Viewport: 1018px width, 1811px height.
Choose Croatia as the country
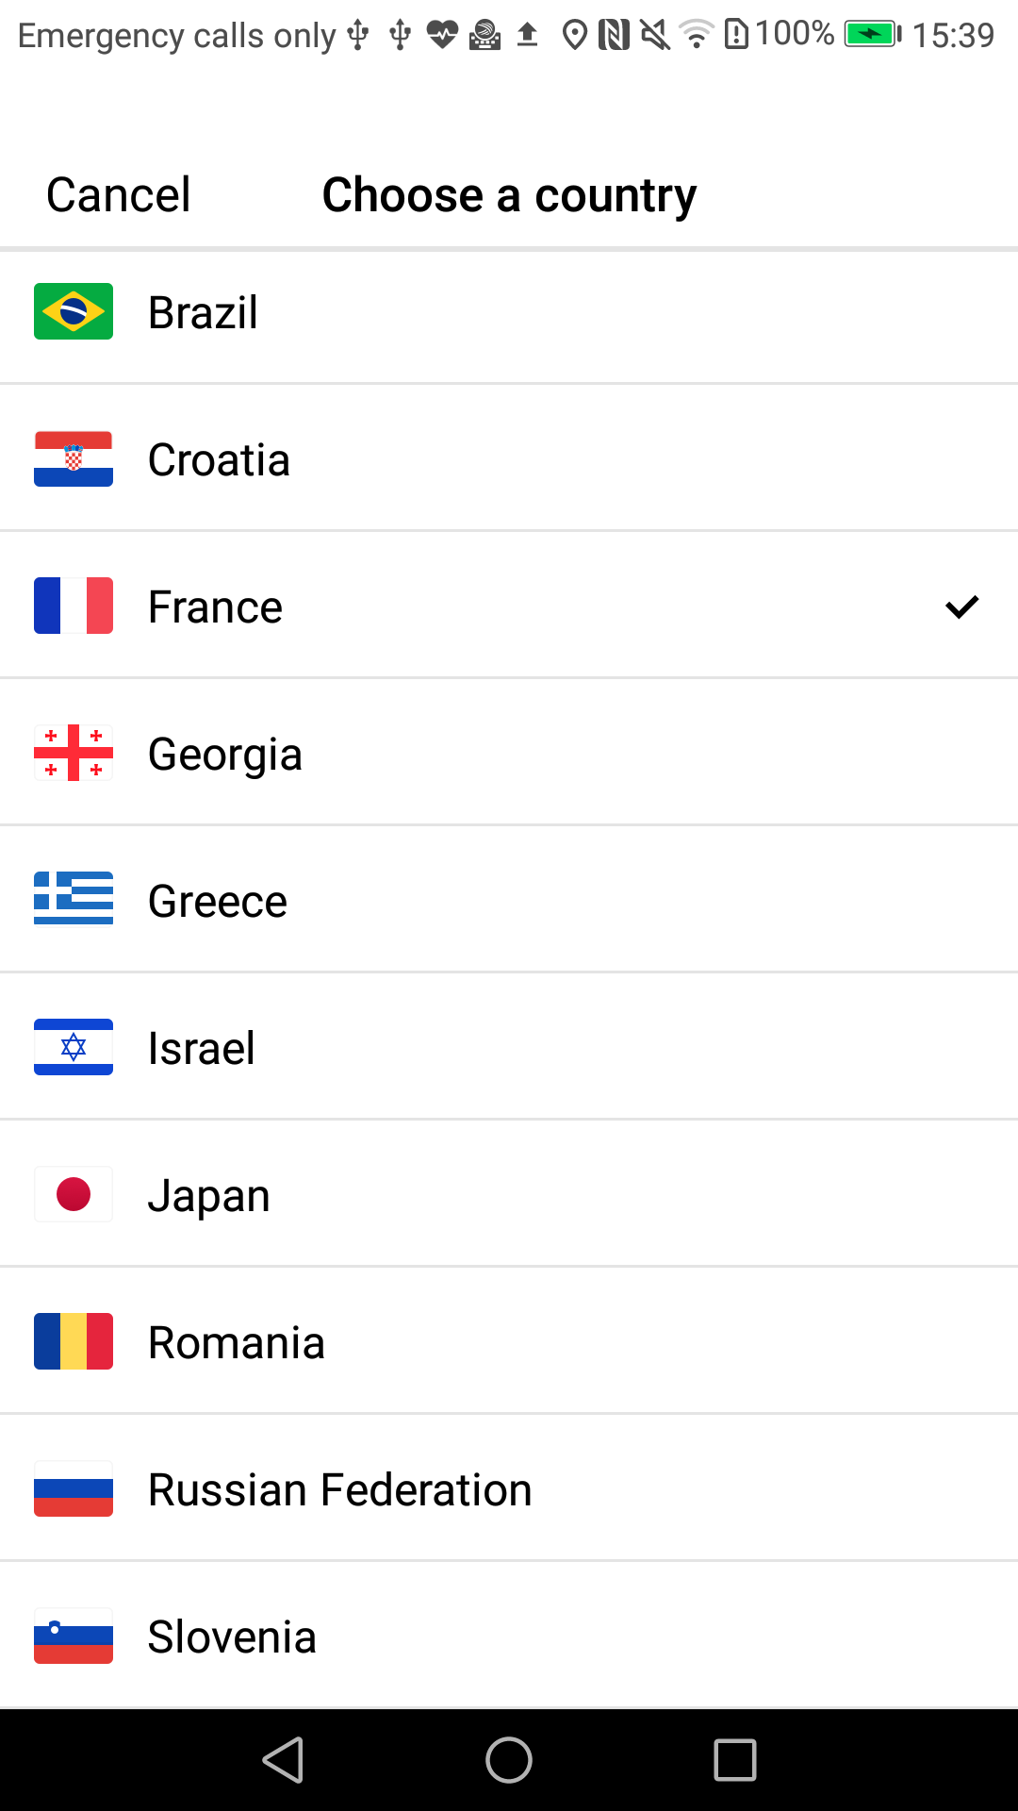219,460
